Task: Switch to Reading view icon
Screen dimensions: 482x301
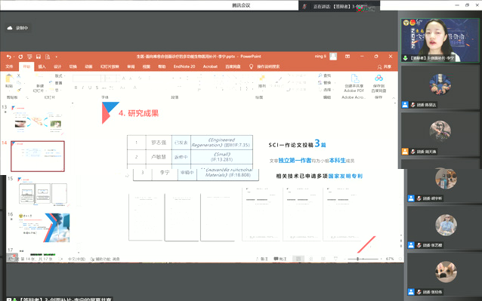Action: coord(323,259)
